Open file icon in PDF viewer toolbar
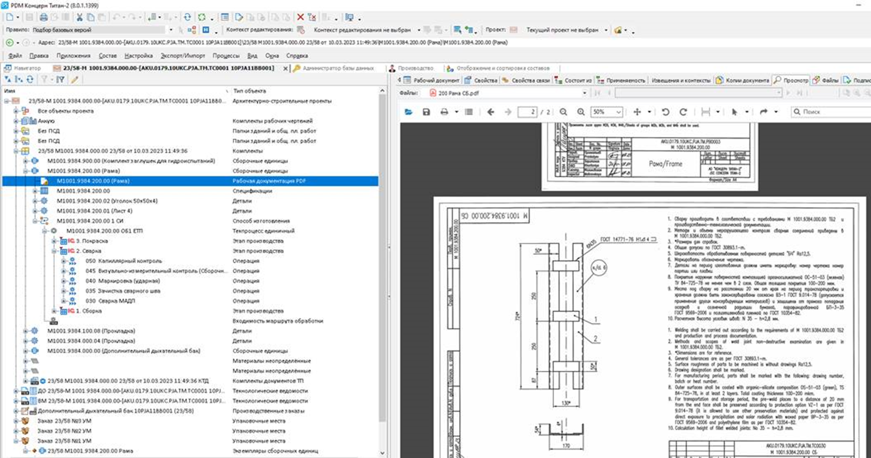The height and width of the screenshot is (458, 871). tap(408, 112)
